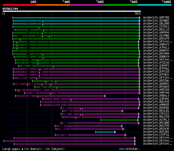Viewport: 174px width, 151px height.
Task: Select the UniRef100_B9SWU6 label
Action: click(156, 87)
